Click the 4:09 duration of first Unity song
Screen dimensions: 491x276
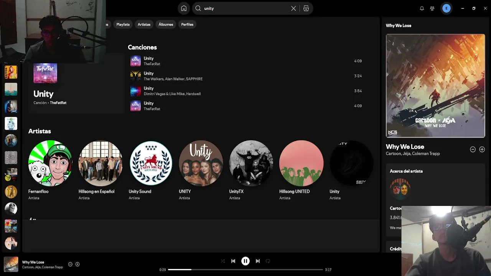358,61
